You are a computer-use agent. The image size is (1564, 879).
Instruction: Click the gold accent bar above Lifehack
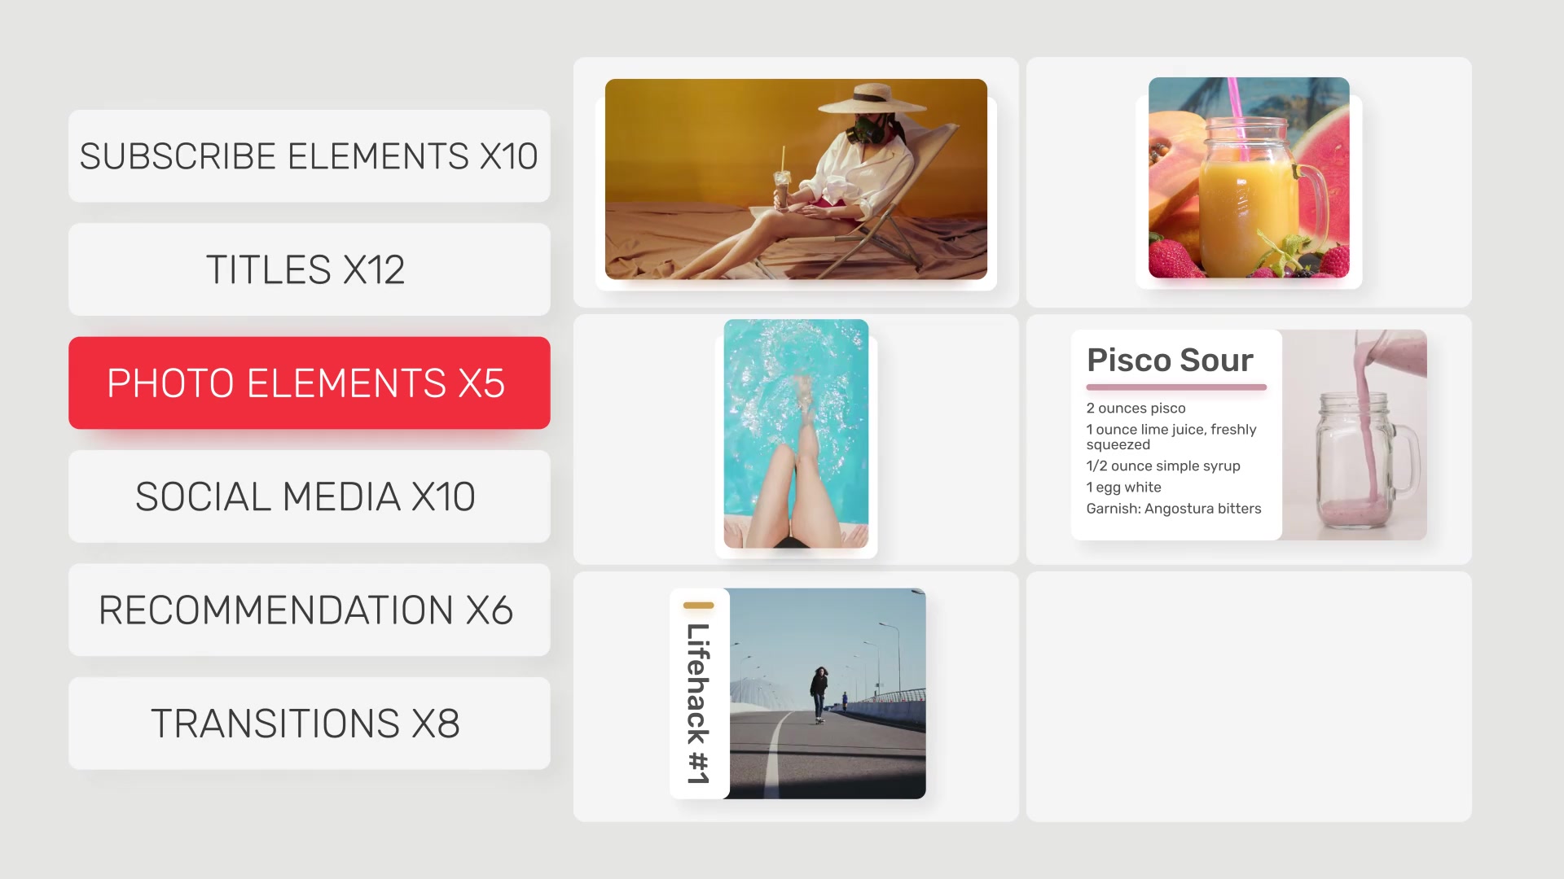point(699,606)
